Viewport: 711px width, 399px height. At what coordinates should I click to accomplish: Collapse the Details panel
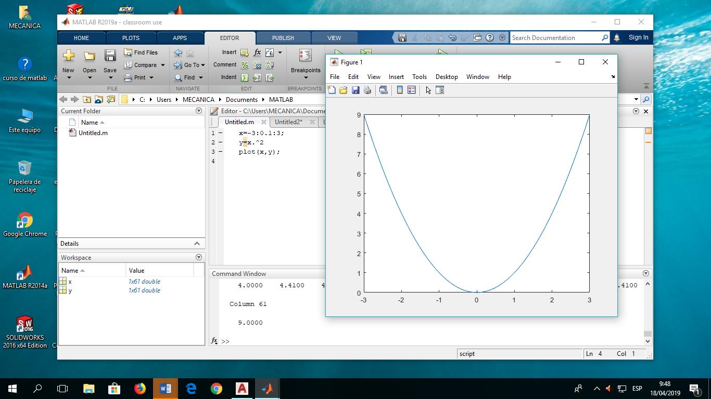pyautogui.click(x=197, y=243)
